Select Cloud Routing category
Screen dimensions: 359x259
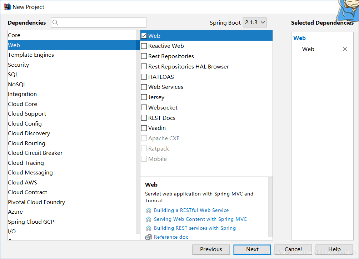72,143
